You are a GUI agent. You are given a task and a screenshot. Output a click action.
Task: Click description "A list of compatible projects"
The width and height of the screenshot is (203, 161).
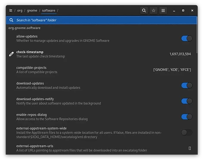click(37, 72)
